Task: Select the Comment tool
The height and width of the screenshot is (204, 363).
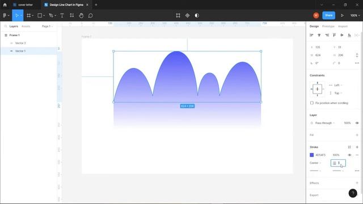Action: click(91, 15)
